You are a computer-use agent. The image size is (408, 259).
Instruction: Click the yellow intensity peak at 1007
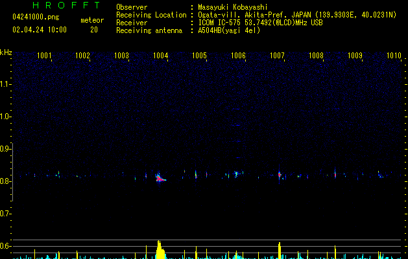tap(280, 251)
